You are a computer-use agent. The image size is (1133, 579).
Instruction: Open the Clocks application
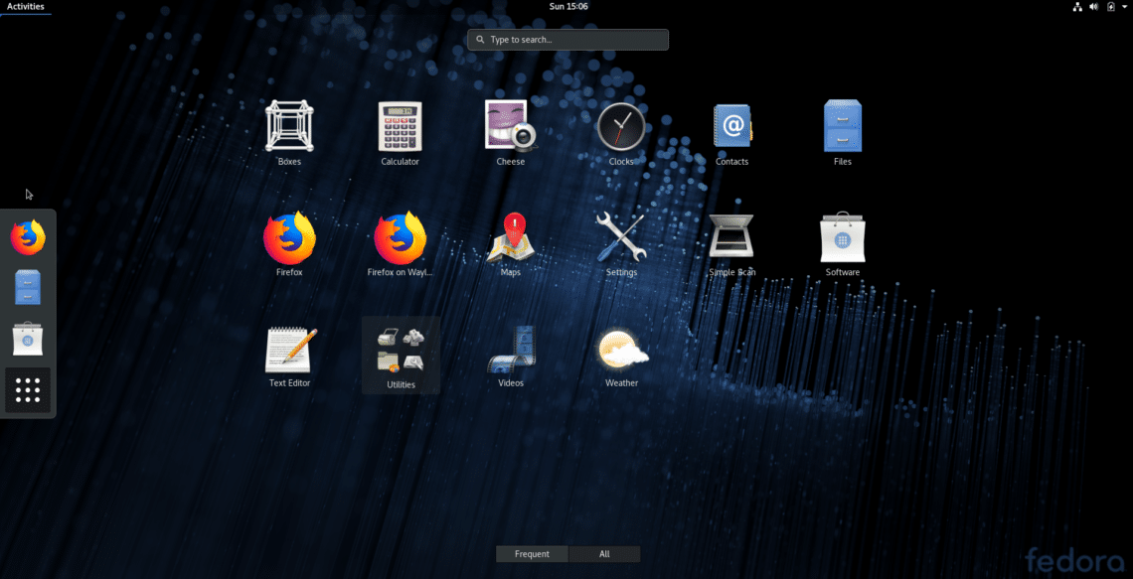point(621,128)
